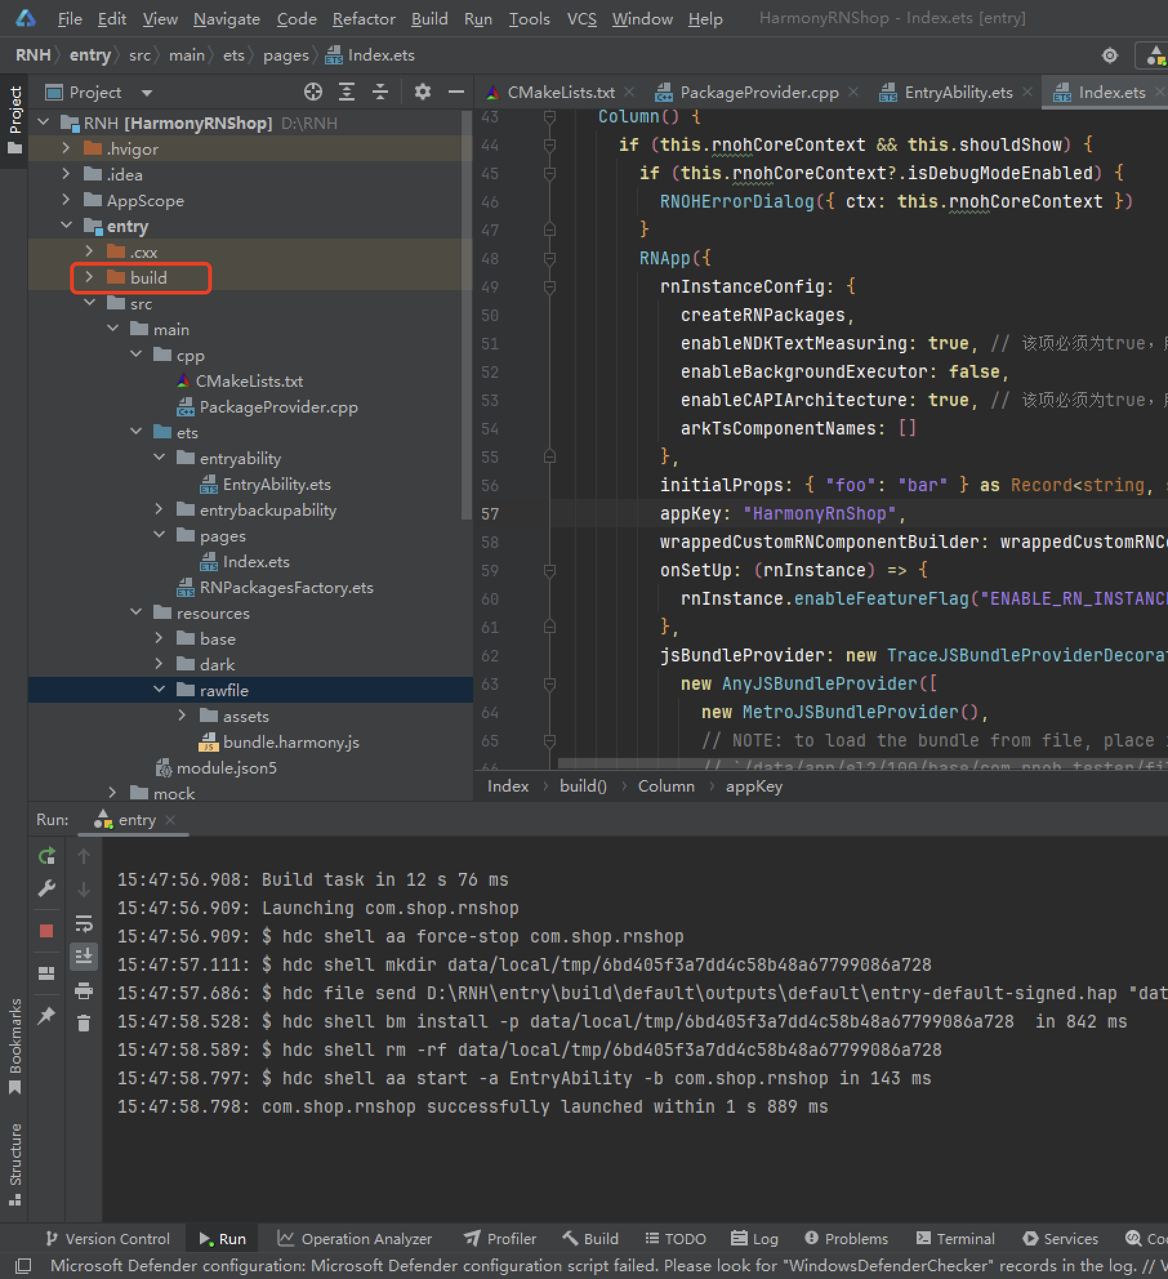Toggle soft-wrap in Run console

coord(84,923)
